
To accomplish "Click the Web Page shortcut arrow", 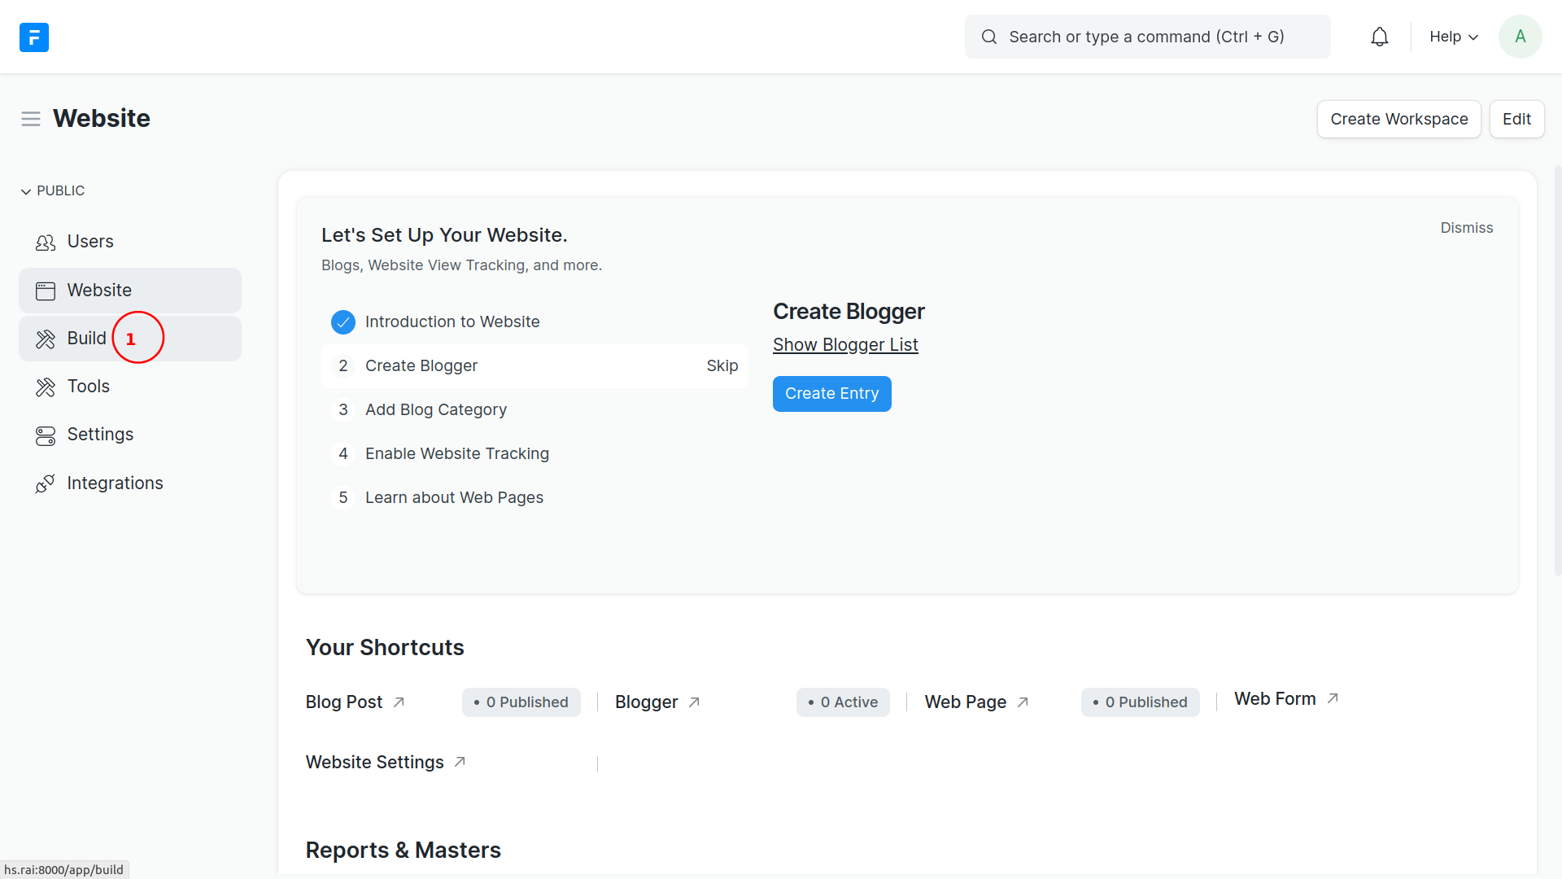I will click(x=1023, y=702).
